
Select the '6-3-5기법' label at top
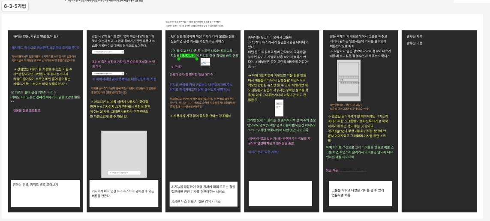coord(15,6)
